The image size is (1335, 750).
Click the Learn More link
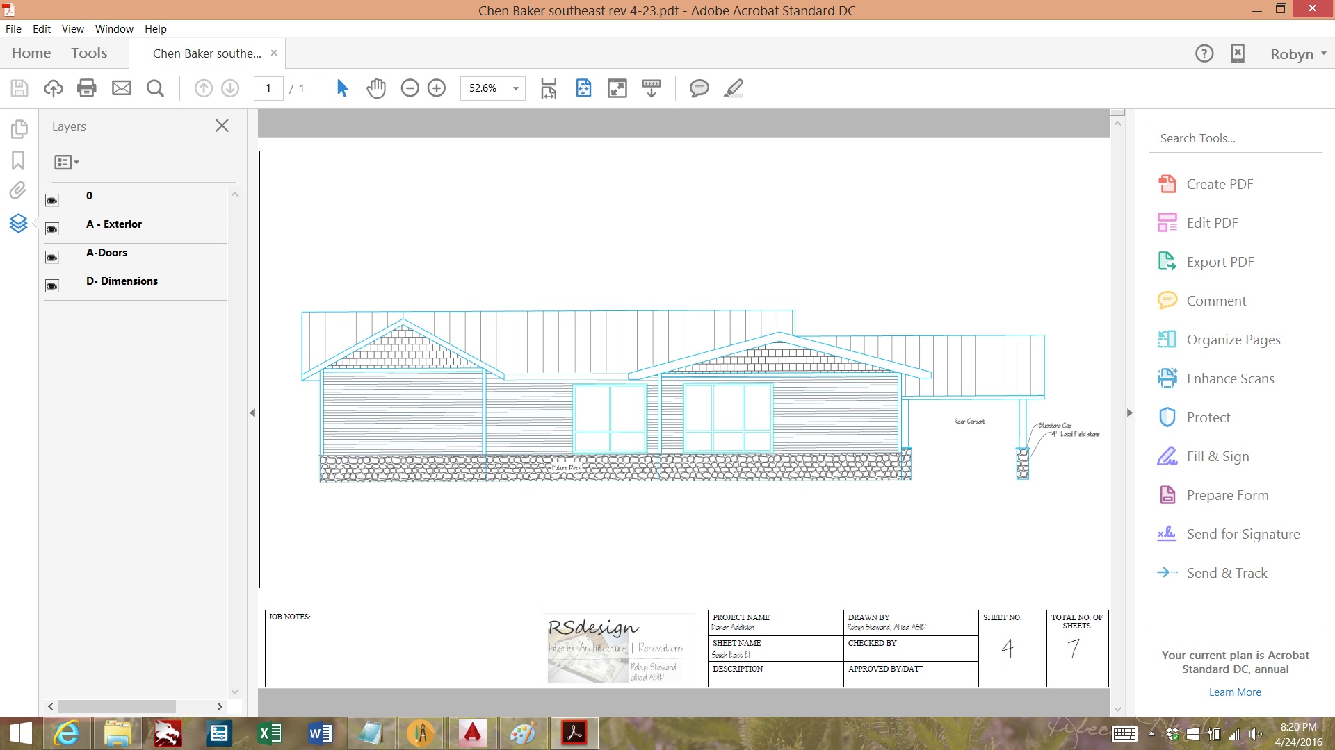(1234, 692)
